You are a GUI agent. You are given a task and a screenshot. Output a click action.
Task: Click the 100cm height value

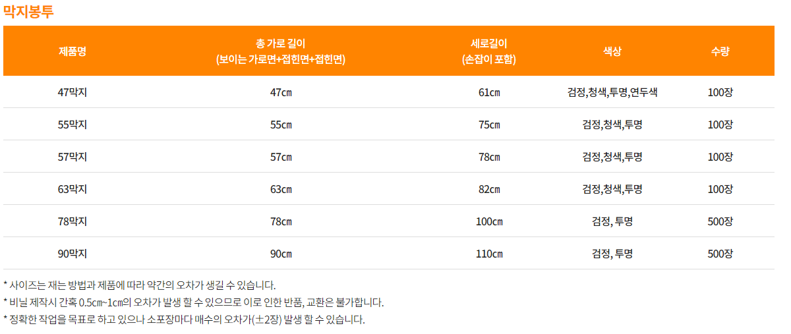489,221
